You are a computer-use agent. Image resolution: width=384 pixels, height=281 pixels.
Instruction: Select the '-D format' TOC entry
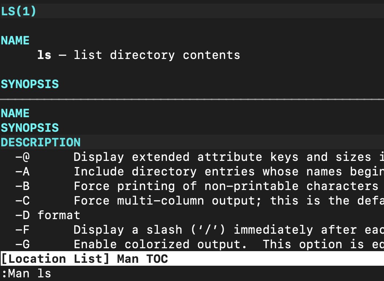point(48,215)
